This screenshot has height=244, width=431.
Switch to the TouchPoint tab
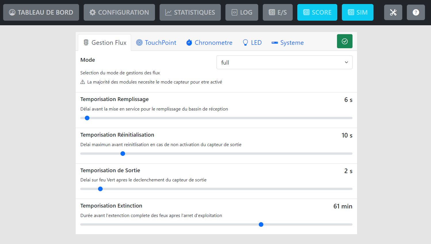pos(156,42)
